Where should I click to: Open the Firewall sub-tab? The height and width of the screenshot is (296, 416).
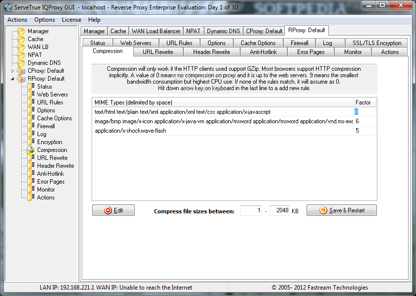(x=299, y=43)
